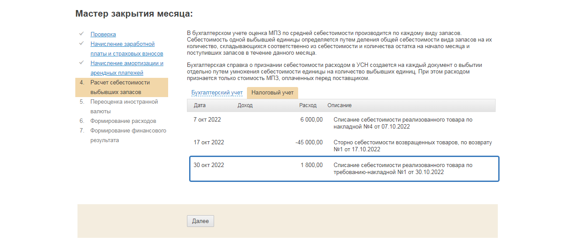Click the Расход column header
The height and width of the screenshot is (244, 581).
[308, 105]
